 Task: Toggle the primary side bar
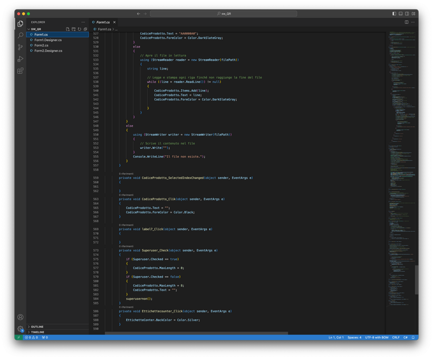(394, 14)
